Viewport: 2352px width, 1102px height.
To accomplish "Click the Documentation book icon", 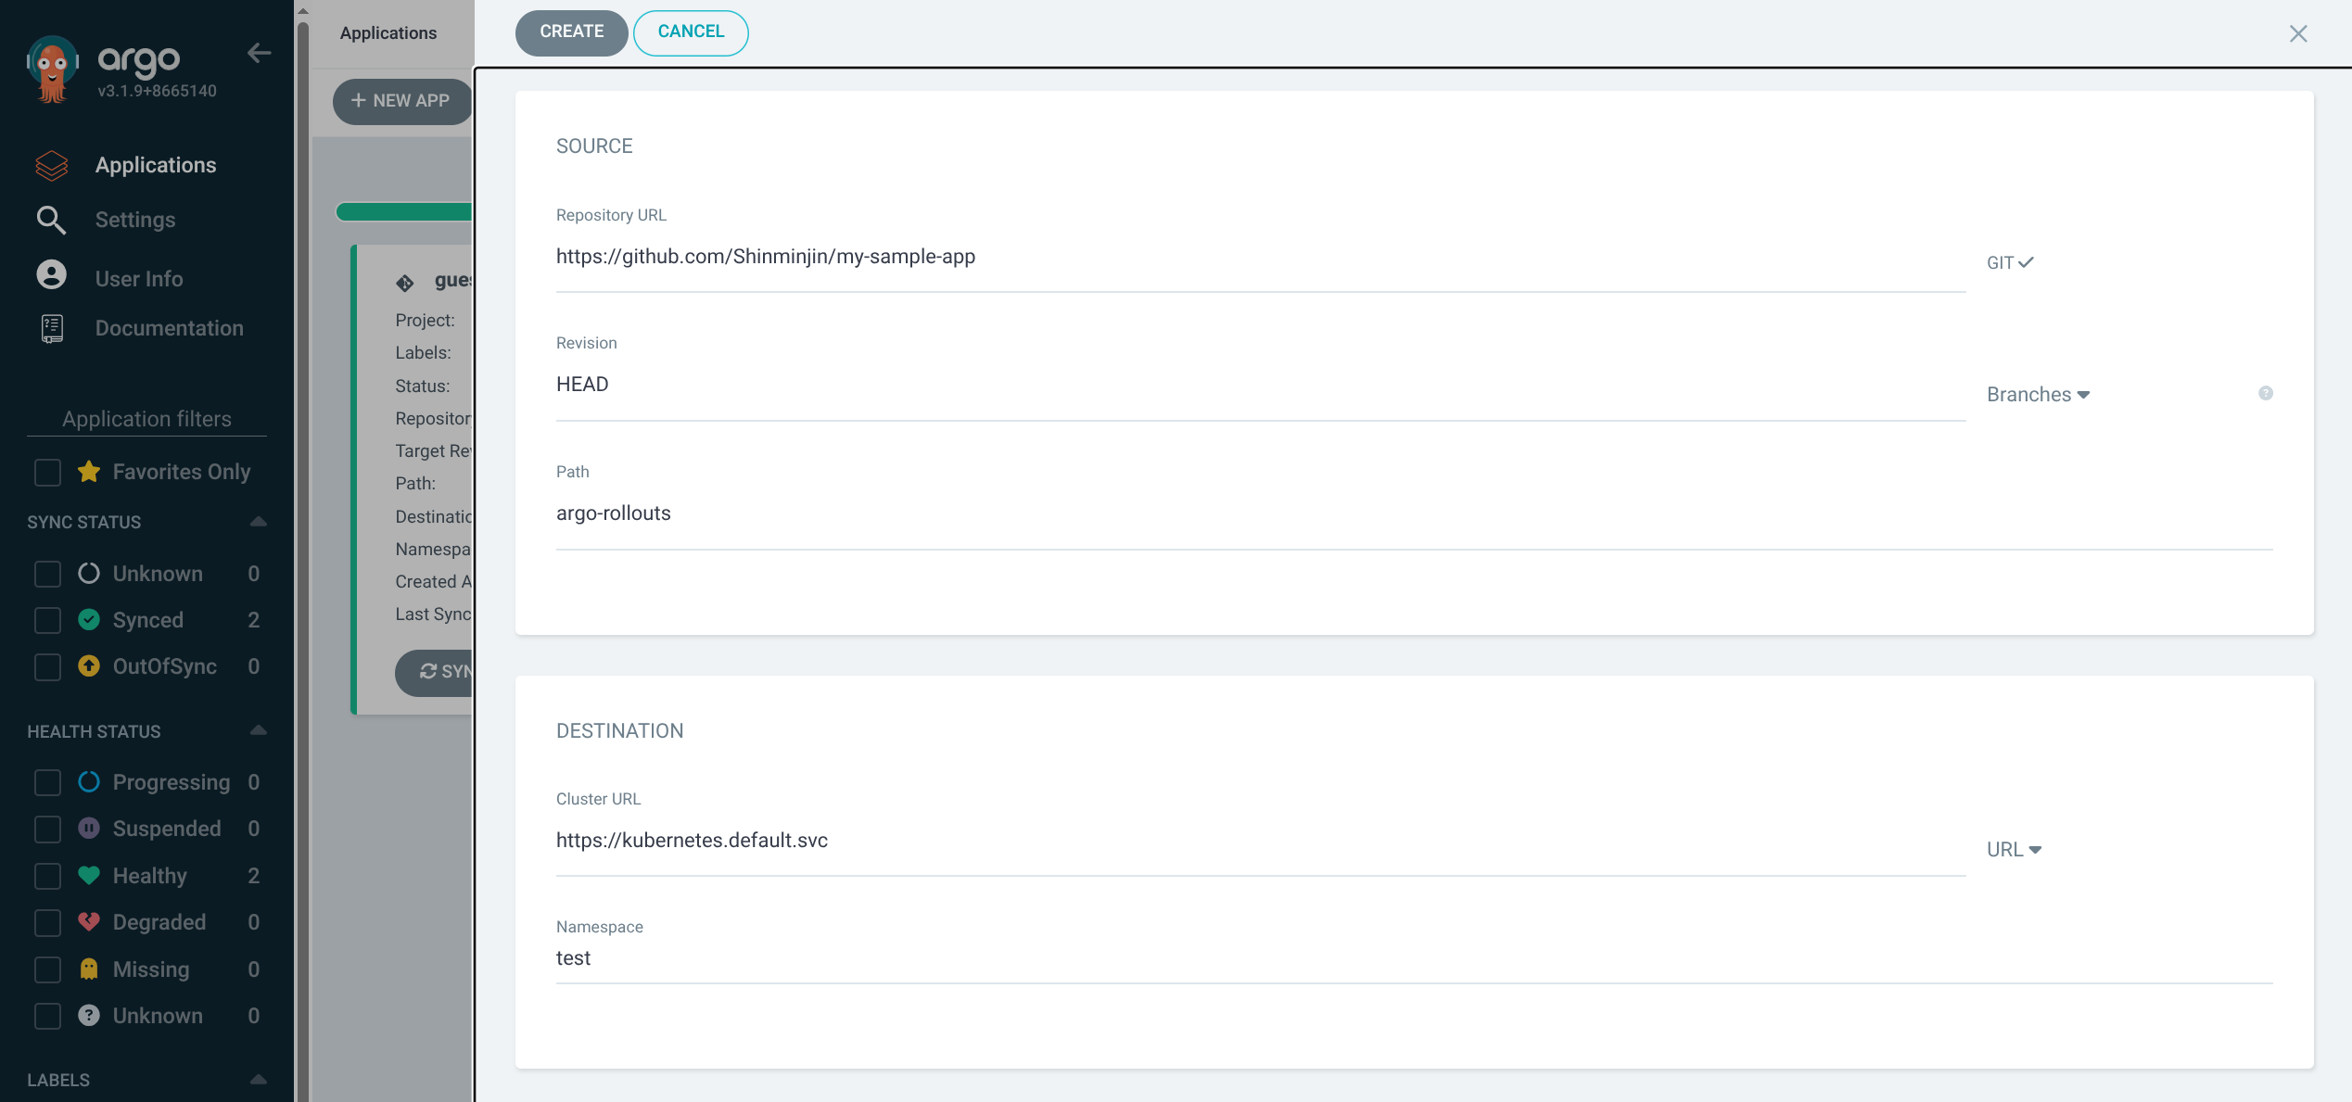I will click(52, 328).
